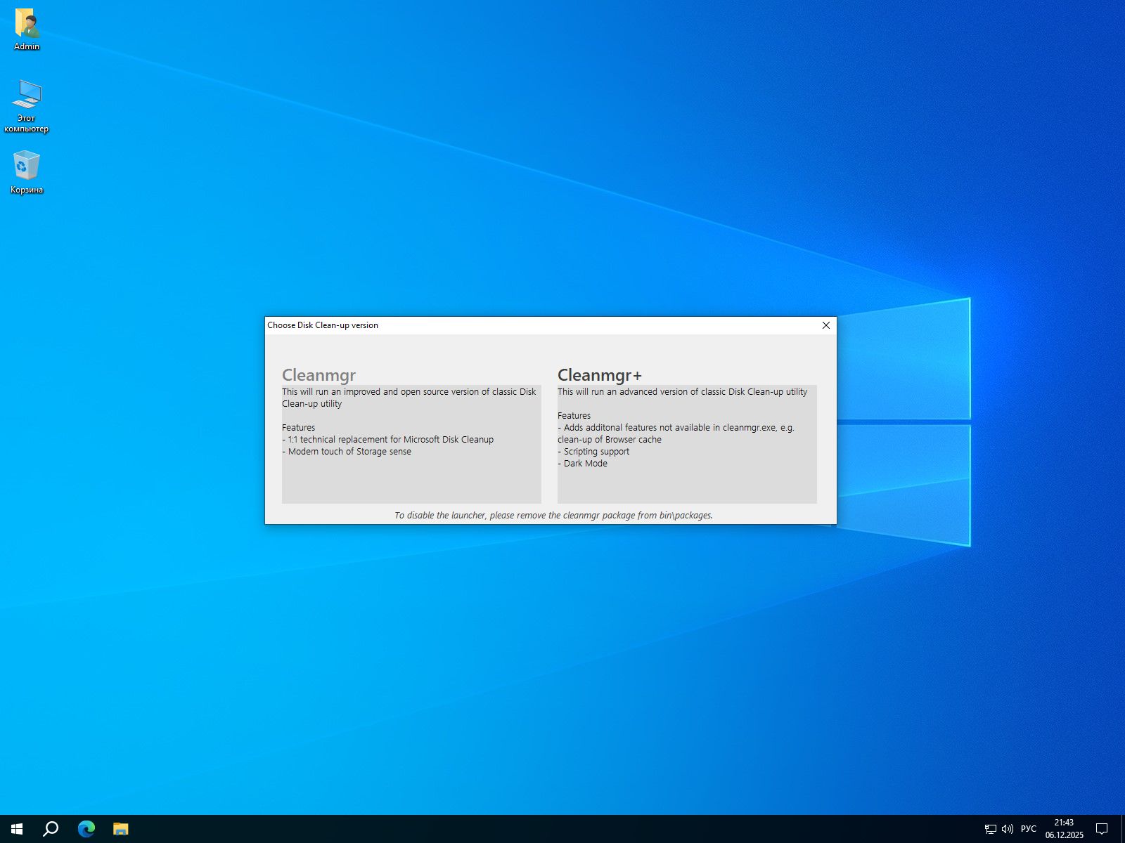The width and height of the screenshot is (1125, 843).
Task: Open the clock showing 21:43
Action: (1064, 829)
